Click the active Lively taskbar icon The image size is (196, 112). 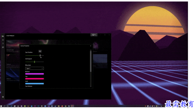coord(72,106)
